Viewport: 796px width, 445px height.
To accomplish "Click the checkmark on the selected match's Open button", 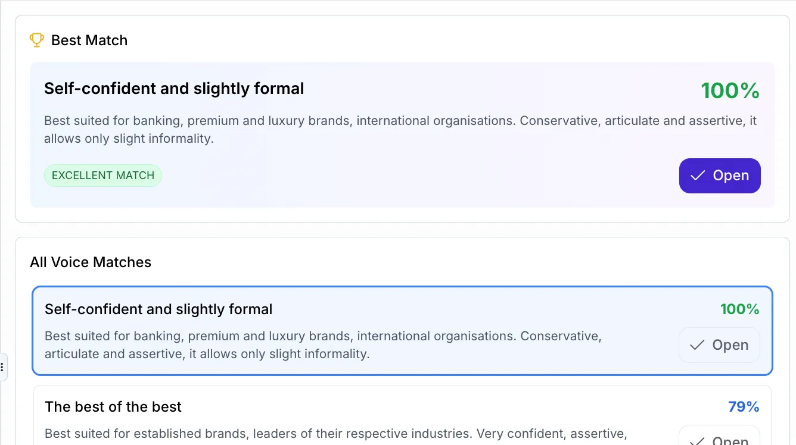I will point(697,344).
